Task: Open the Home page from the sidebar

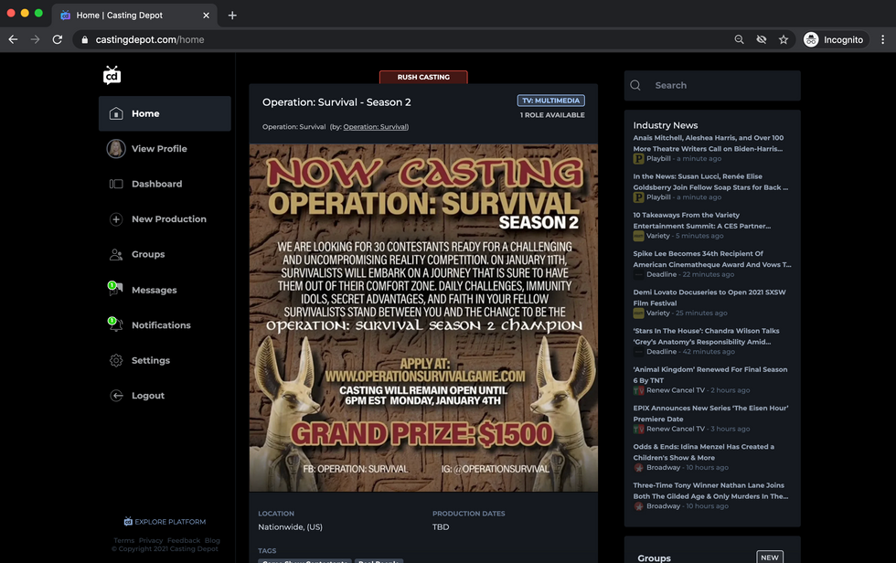Action: (x=165, y=113)
